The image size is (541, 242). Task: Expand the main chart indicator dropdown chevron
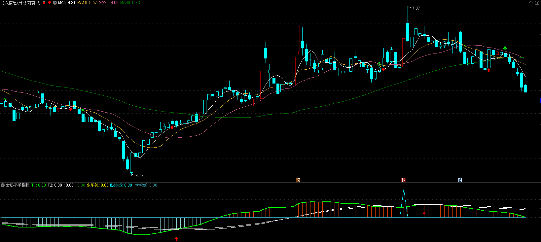pos(55,3)
